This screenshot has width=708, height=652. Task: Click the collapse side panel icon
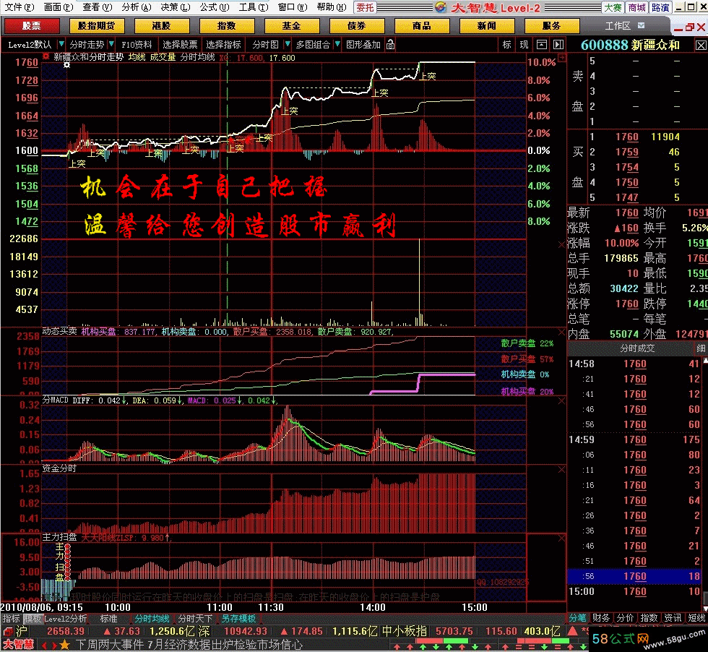[x=558, y=44]
